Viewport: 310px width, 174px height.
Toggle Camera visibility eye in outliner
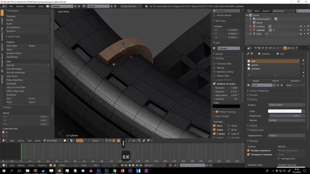301,27
